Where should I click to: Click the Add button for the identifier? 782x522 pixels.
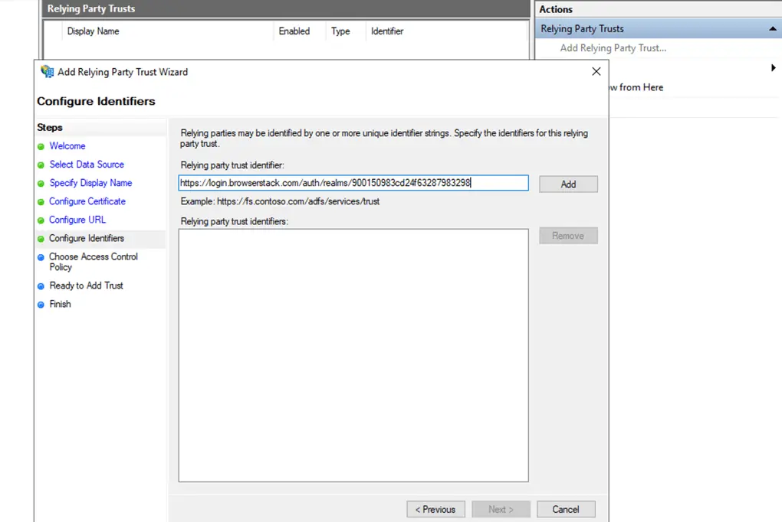pyautogui.click(x=568, y=184)
